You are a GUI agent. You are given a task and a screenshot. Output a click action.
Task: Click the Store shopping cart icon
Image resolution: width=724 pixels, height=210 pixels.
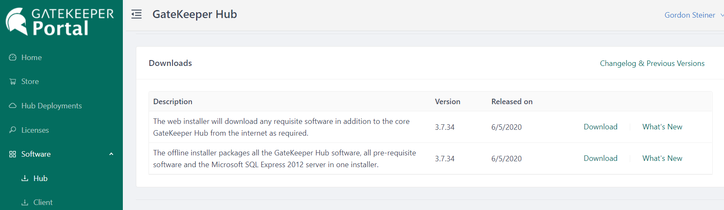(x=13, y=81)
